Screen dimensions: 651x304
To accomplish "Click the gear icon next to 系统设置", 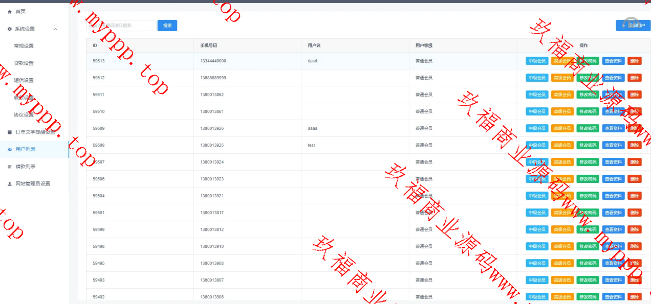I will coord(9,29).
